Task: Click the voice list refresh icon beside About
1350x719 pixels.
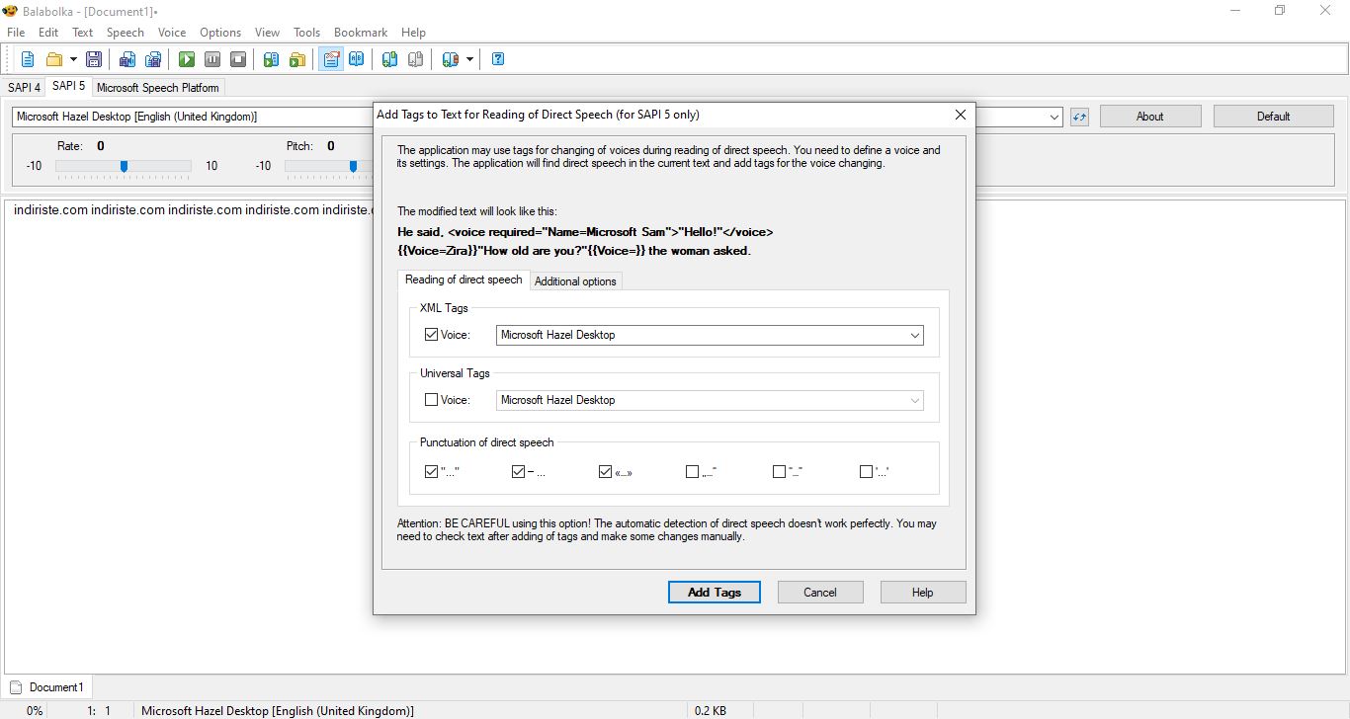Action: coord(1079,117)
